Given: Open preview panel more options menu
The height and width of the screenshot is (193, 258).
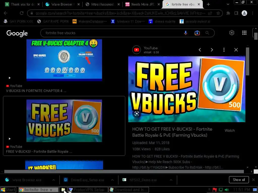Looking at the screenshot, I should click(224, 50).
